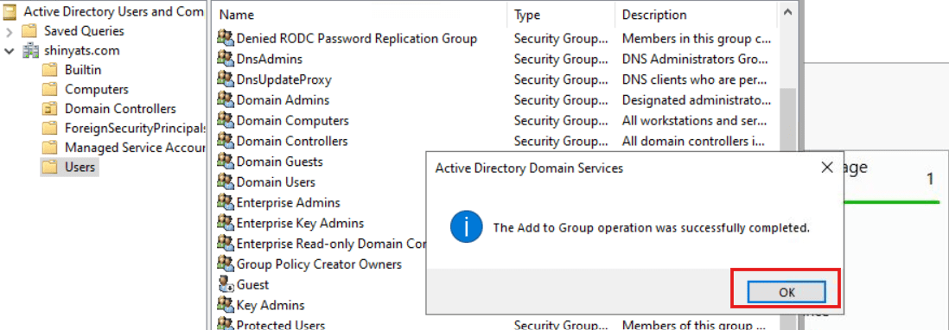This screenshot has height=330, width=949.
Task: Select the Users container label
Action: click(80, 167)
